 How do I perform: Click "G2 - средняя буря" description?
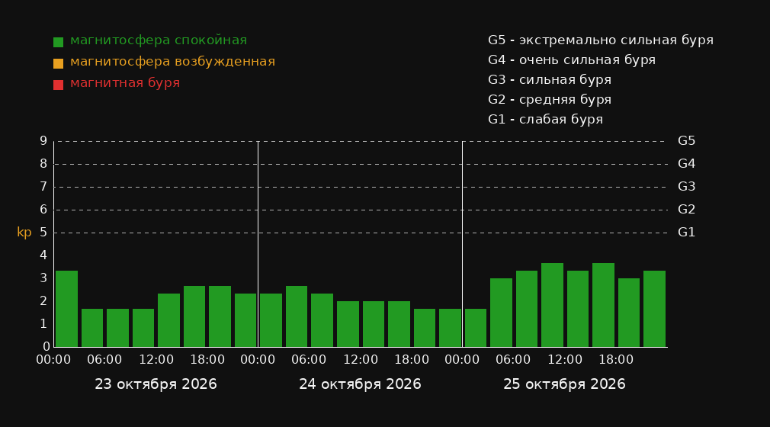[x=550, y=100]
